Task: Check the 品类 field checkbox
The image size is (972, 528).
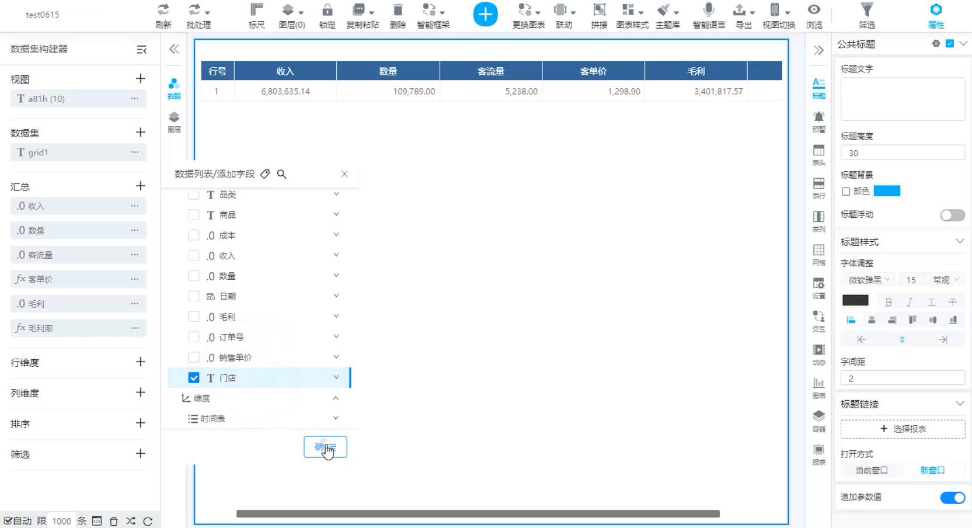Action: [x=194, y=194]
